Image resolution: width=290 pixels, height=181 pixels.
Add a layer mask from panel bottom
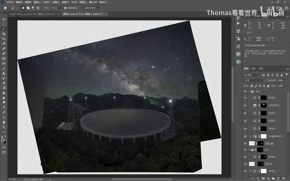coord(263,178)
